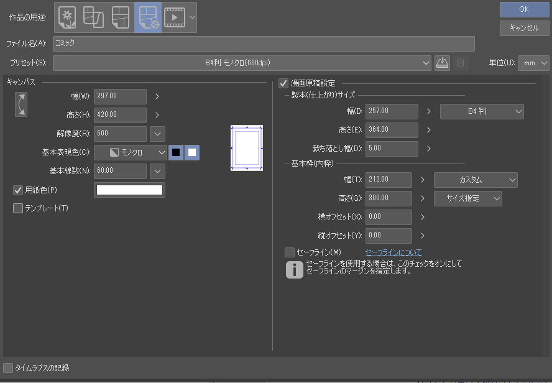Open the セーフラインについて link
Image resolution: width=552 pixels, height=383 pixels.
tap(393, 252)
